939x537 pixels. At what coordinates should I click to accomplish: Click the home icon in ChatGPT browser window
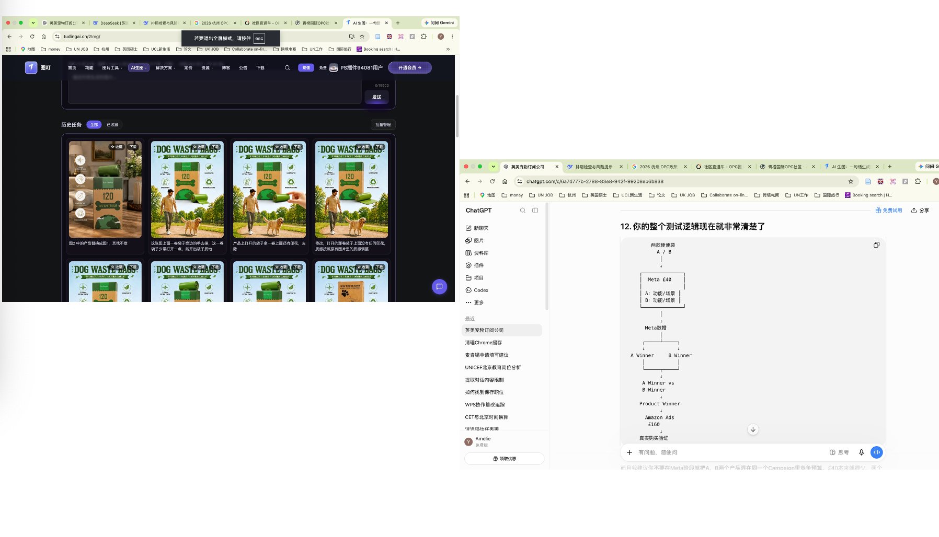point(505,181)
